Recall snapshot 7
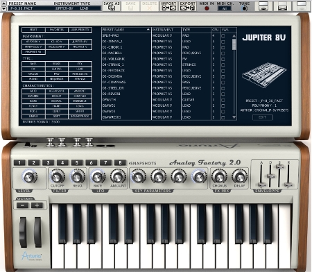This screenshot has height=272, width=312. [105, 162]
